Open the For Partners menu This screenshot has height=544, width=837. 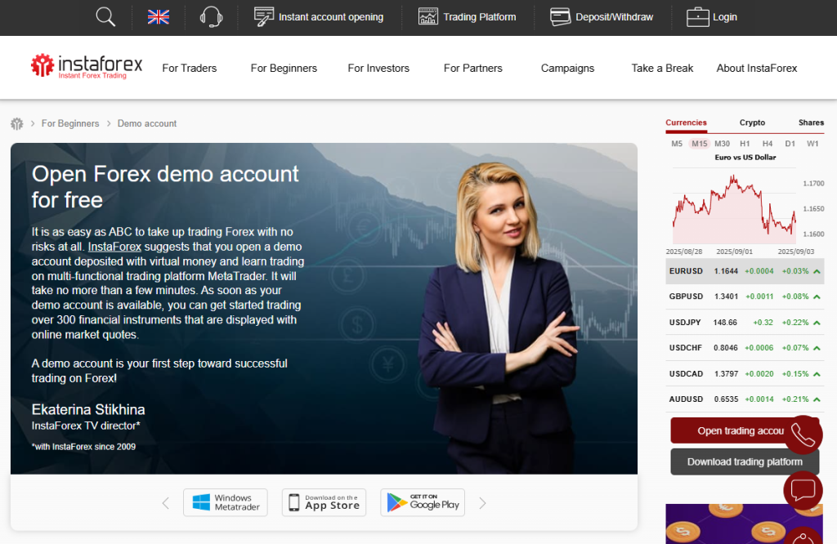472,69
